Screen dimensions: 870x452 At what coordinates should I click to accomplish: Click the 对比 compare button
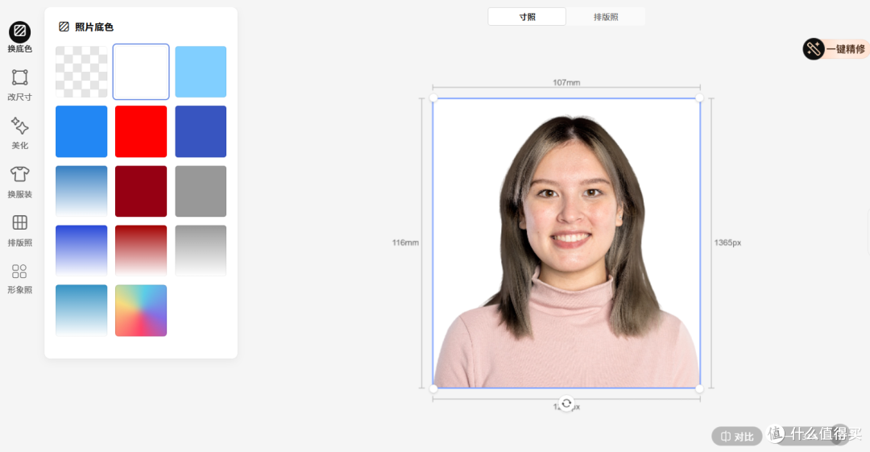tap(737, 437)
